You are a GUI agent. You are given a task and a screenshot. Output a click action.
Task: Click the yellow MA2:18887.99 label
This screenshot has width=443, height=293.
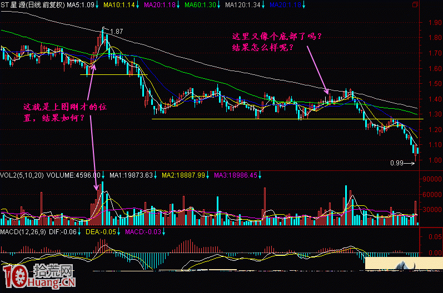[183, 175]
